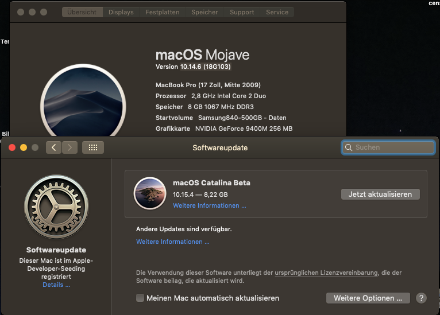Select the Service tab
Screen dimensions: 440x315
click(277, 12)
